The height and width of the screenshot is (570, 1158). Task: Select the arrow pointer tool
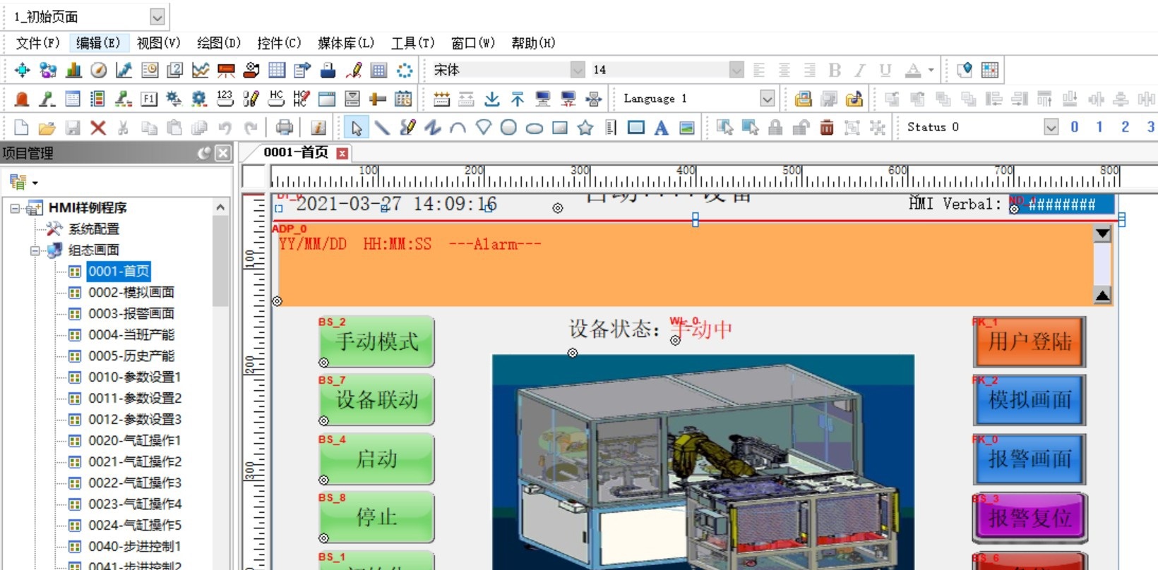coord(357,128)
